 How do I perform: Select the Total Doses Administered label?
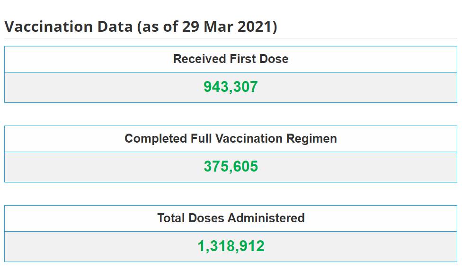(231, 218)
